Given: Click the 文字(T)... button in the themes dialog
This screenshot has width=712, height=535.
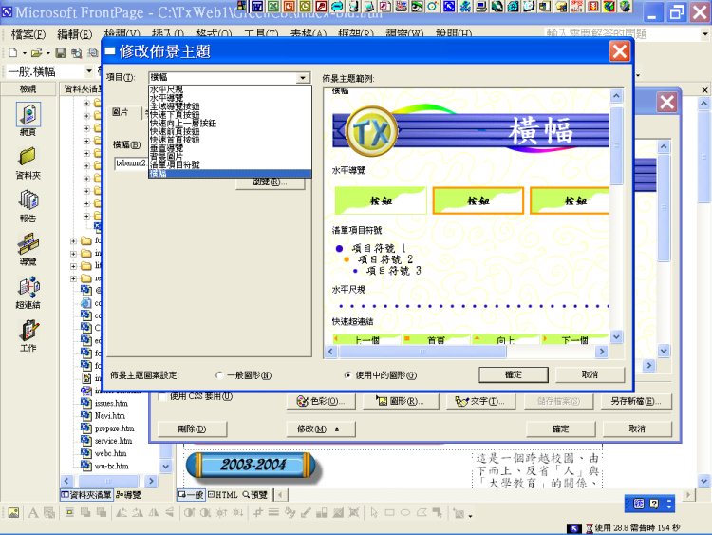Looking at the screenshot, I should tap(481, 401).
